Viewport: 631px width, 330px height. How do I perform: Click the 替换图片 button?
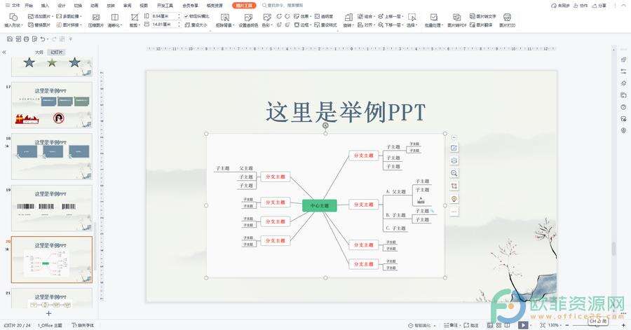coord(39,25)
